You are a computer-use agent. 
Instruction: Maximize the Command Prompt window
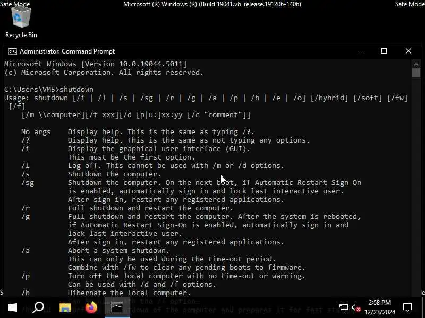pyautogui.click(x=384, y=51)
